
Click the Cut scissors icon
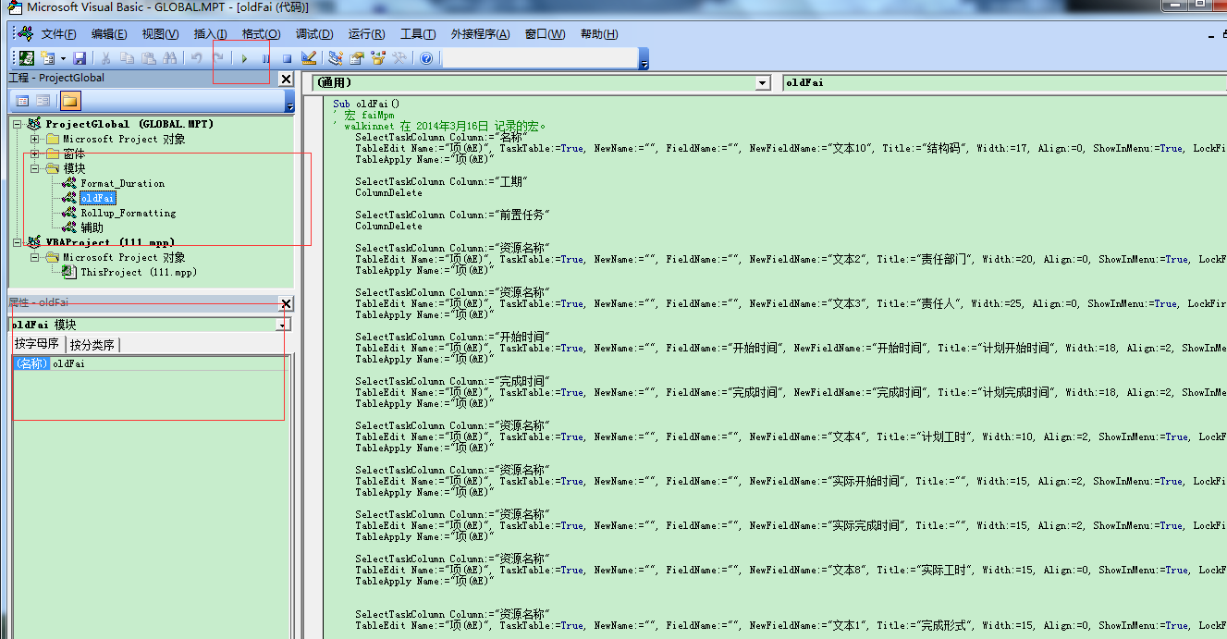[x=106, y=58]
